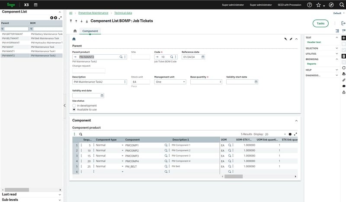
Task: Open the help question mark icon
Action: pyautogui.click(x=309, y=5)
